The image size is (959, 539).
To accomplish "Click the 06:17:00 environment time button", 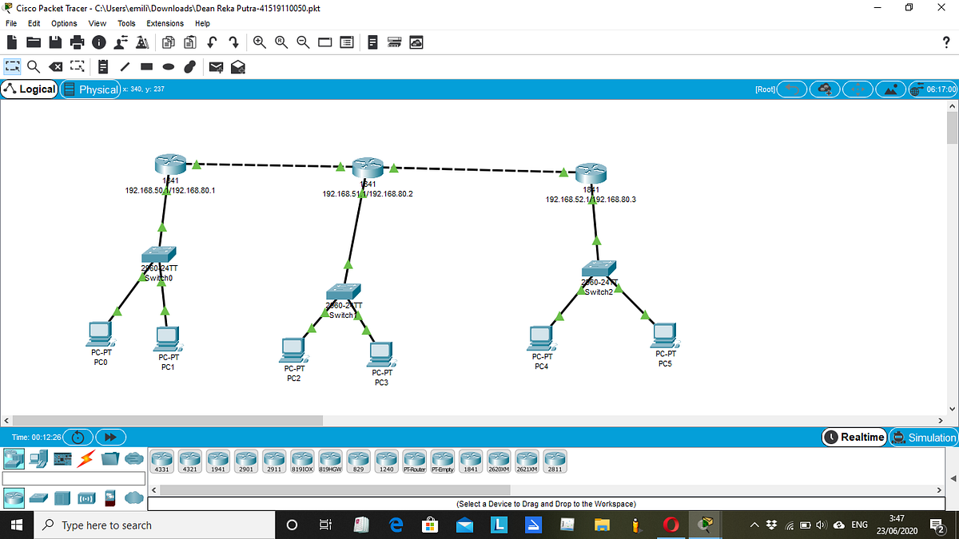I will (933, 89).
